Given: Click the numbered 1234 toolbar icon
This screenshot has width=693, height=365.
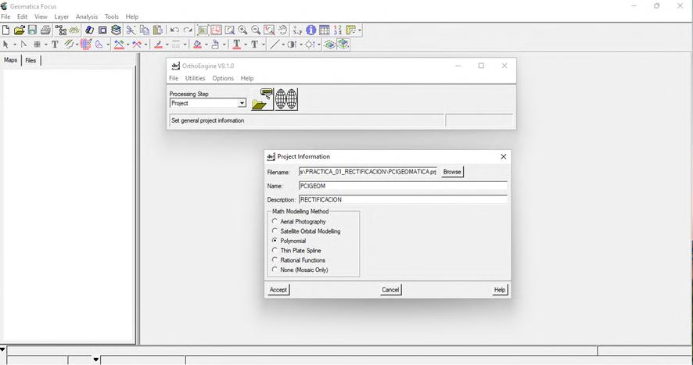Looking at the screenshot, I should point(338,30).
